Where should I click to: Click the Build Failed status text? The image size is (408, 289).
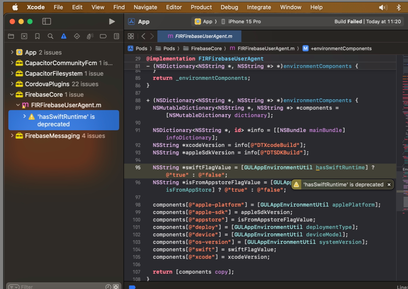(x=348, y=21)
